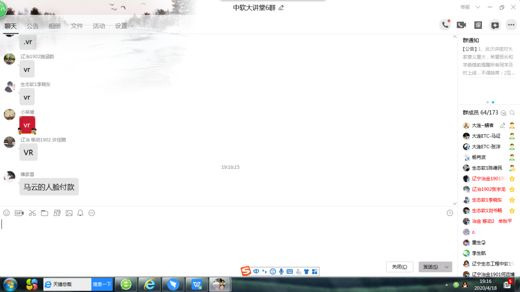
Task: Open the emoji picker in message toolbar
Action: 6,213
